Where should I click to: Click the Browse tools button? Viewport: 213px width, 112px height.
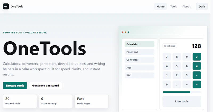15,85
